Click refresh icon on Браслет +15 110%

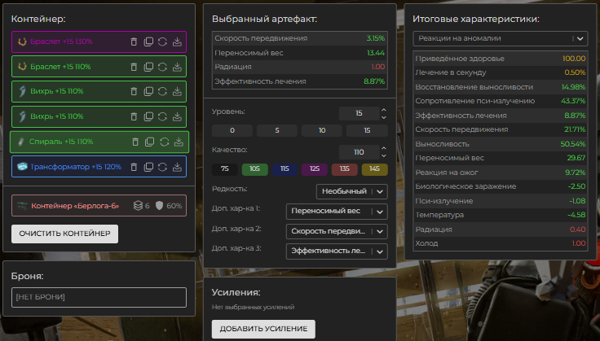162,67
